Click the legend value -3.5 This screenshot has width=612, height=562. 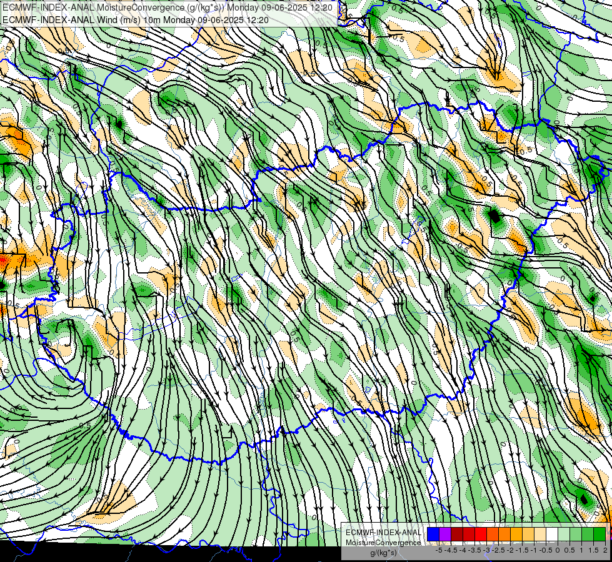[x=476, y=550]
